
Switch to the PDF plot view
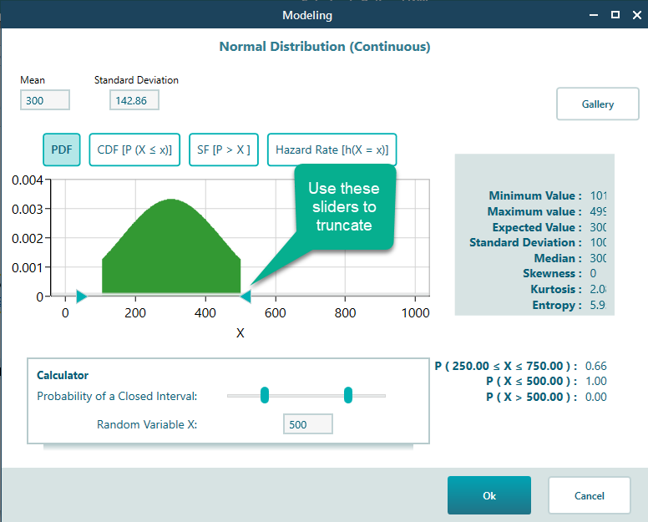(x=62, y=150)
